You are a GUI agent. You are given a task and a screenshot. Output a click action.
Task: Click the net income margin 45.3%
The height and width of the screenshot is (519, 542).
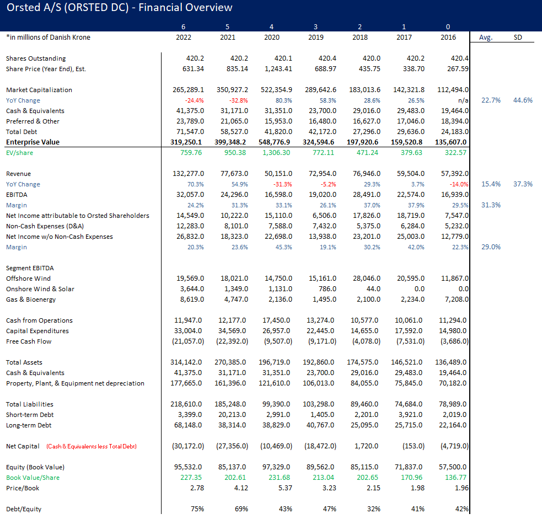click(x=283, y=247)
